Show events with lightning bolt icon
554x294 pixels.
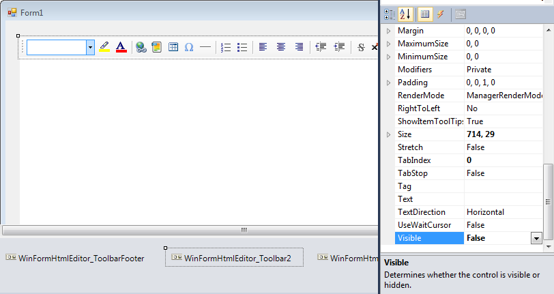click(x=441, y=14)
